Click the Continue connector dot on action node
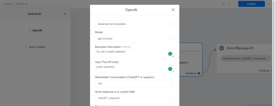 (199, 73)
